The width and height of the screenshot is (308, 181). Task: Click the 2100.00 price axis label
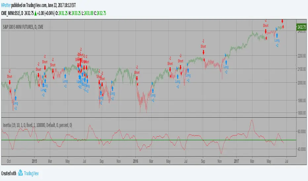point(301,69)
